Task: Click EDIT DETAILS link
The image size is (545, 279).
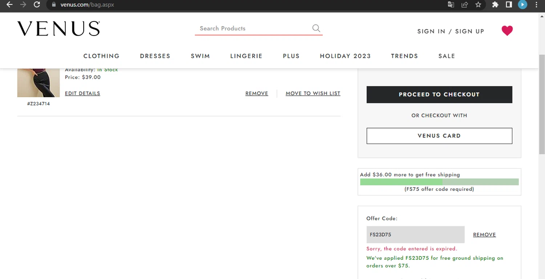Action: (x=82, y=93)
